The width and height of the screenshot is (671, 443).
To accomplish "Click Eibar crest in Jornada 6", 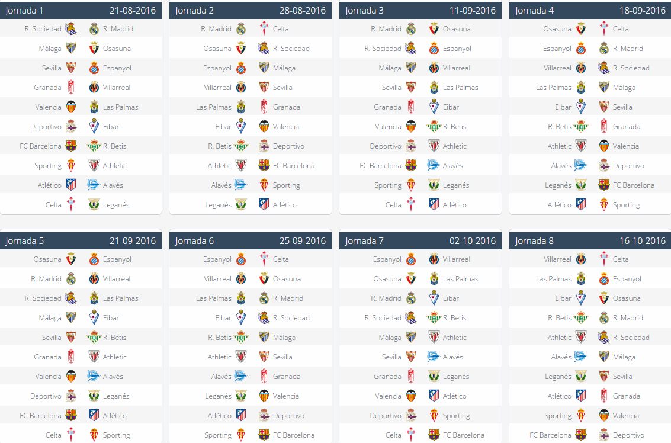I will tap(242, 318).
